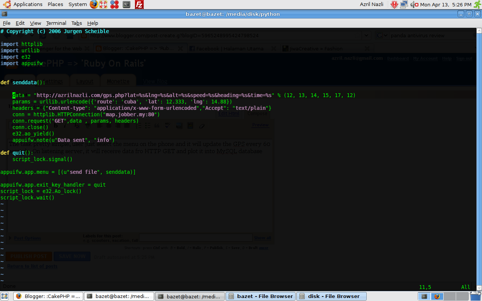Click the Copyright 2006 Jurgen Scheible comment line
Viewport: 482px width, 301px height.
tap(55, 31)
